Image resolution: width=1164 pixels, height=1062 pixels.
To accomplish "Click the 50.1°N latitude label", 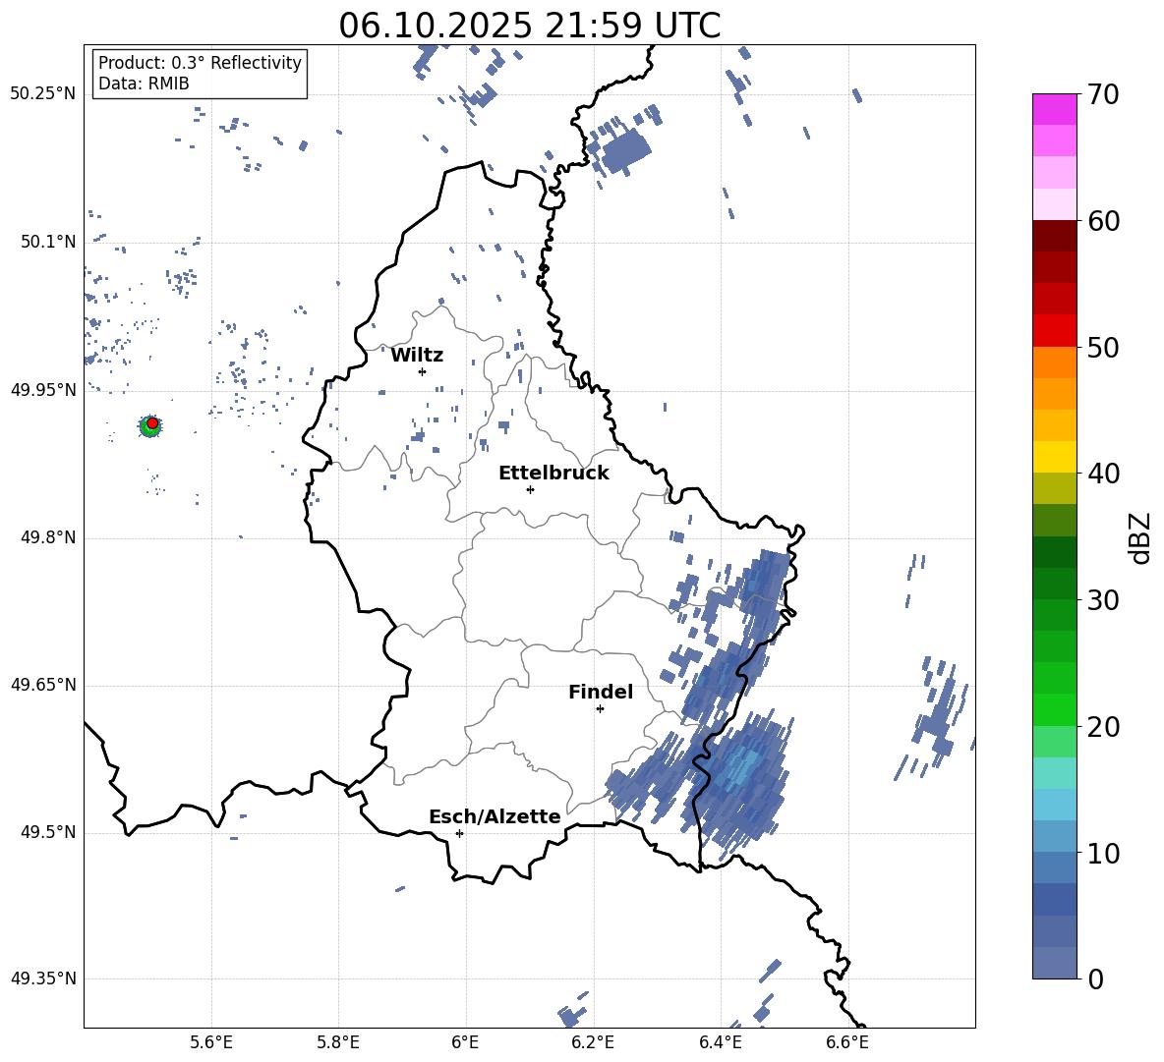I will pyautogui.click(x=47, y=242).
